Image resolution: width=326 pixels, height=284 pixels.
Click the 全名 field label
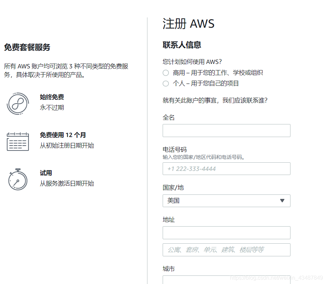click(168, 118)
